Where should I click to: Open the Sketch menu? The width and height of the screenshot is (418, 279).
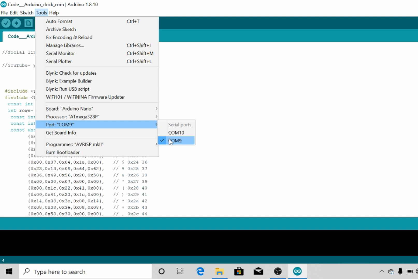tap(26, 13)
